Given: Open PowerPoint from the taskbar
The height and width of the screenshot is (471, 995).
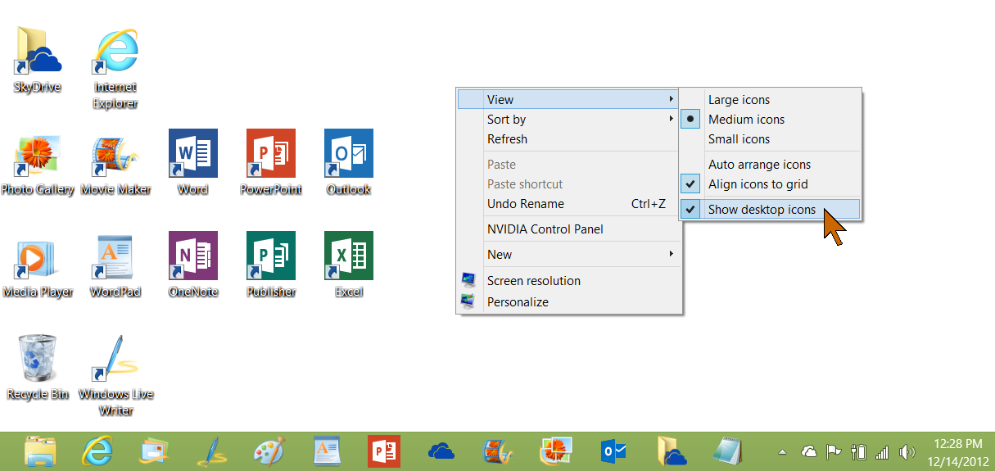Looking at the screenshot, I should [x=384, y=451].
